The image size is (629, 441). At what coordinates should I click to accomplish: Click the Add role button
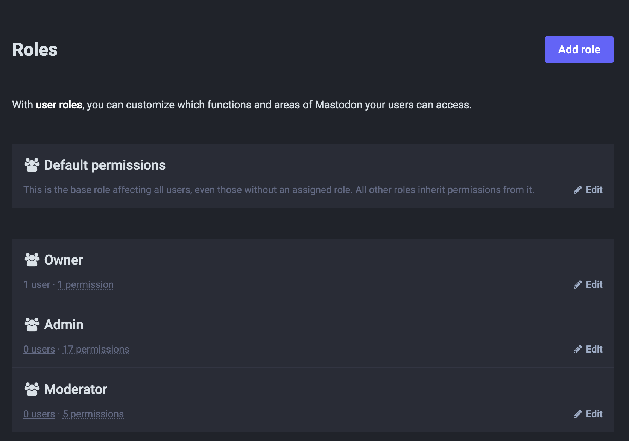579,50
